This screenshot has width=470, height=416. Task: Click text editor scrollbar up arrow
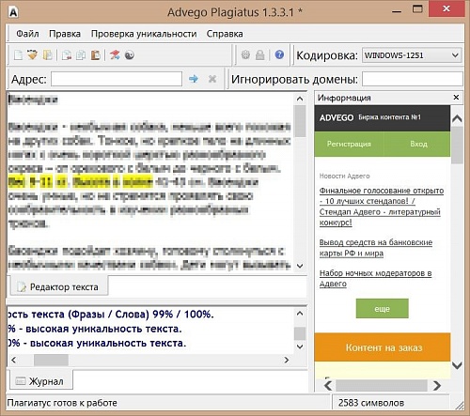[300, 99]
